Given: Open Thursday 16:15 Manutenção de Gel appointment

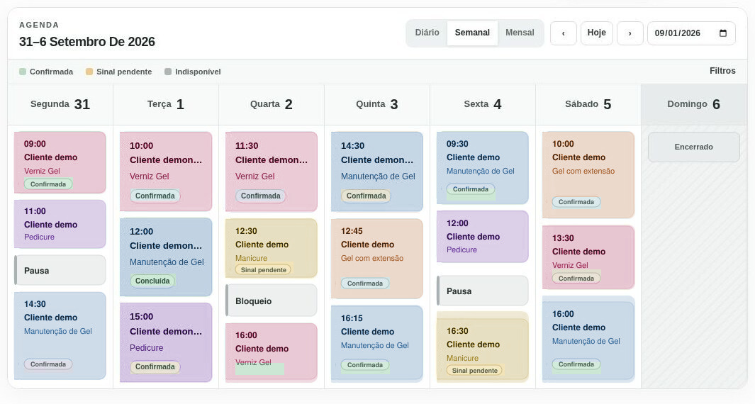Looking at the screenshot, I should [x=377, y=343].
